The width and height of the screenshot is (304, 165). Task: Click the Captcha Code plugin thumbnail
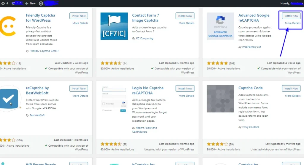point(220,99)
